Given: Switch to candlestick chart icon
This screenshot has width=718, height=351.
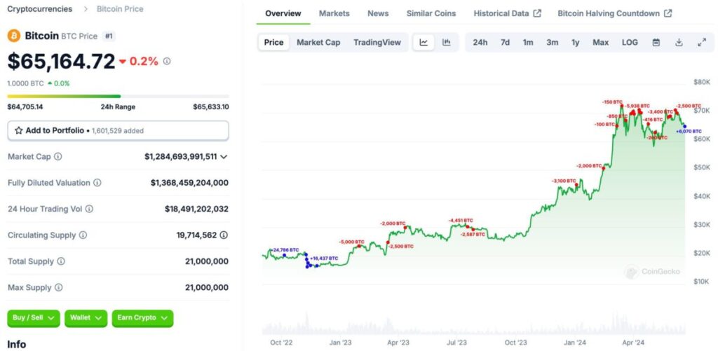Looking at the screenshot, I should 446,43.
